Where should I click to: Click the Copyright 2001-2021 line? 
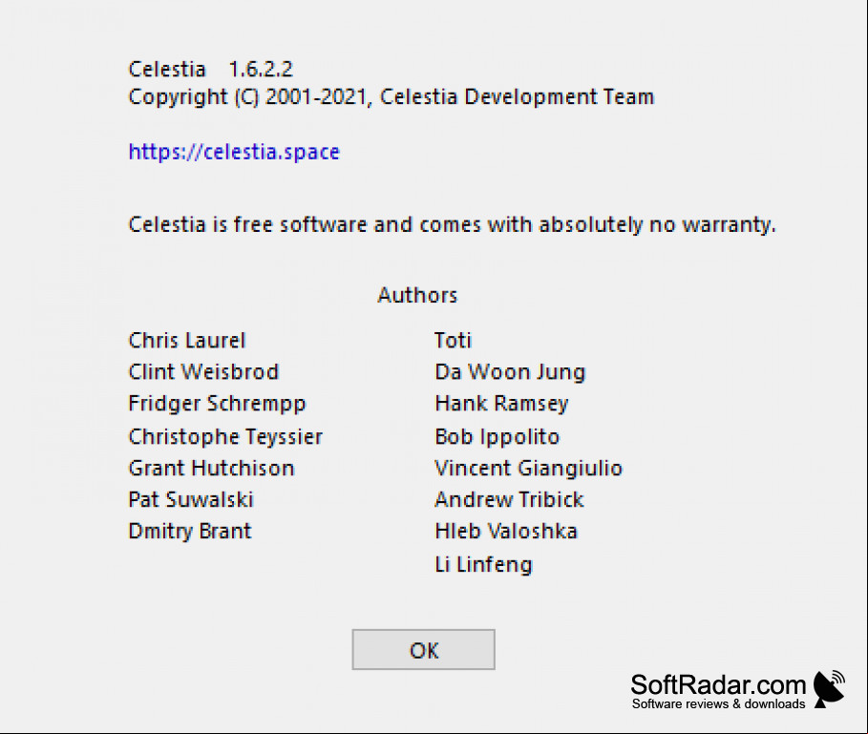pos(392,97)
